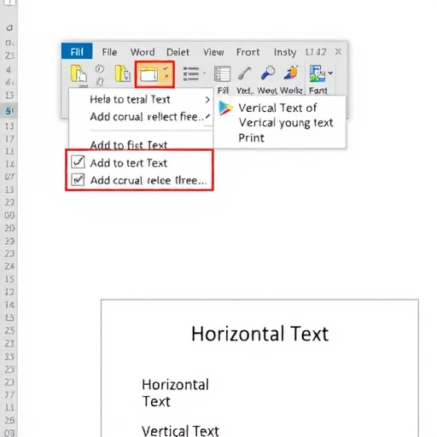Click the colorful Works icon

click(x=291, y=73)
